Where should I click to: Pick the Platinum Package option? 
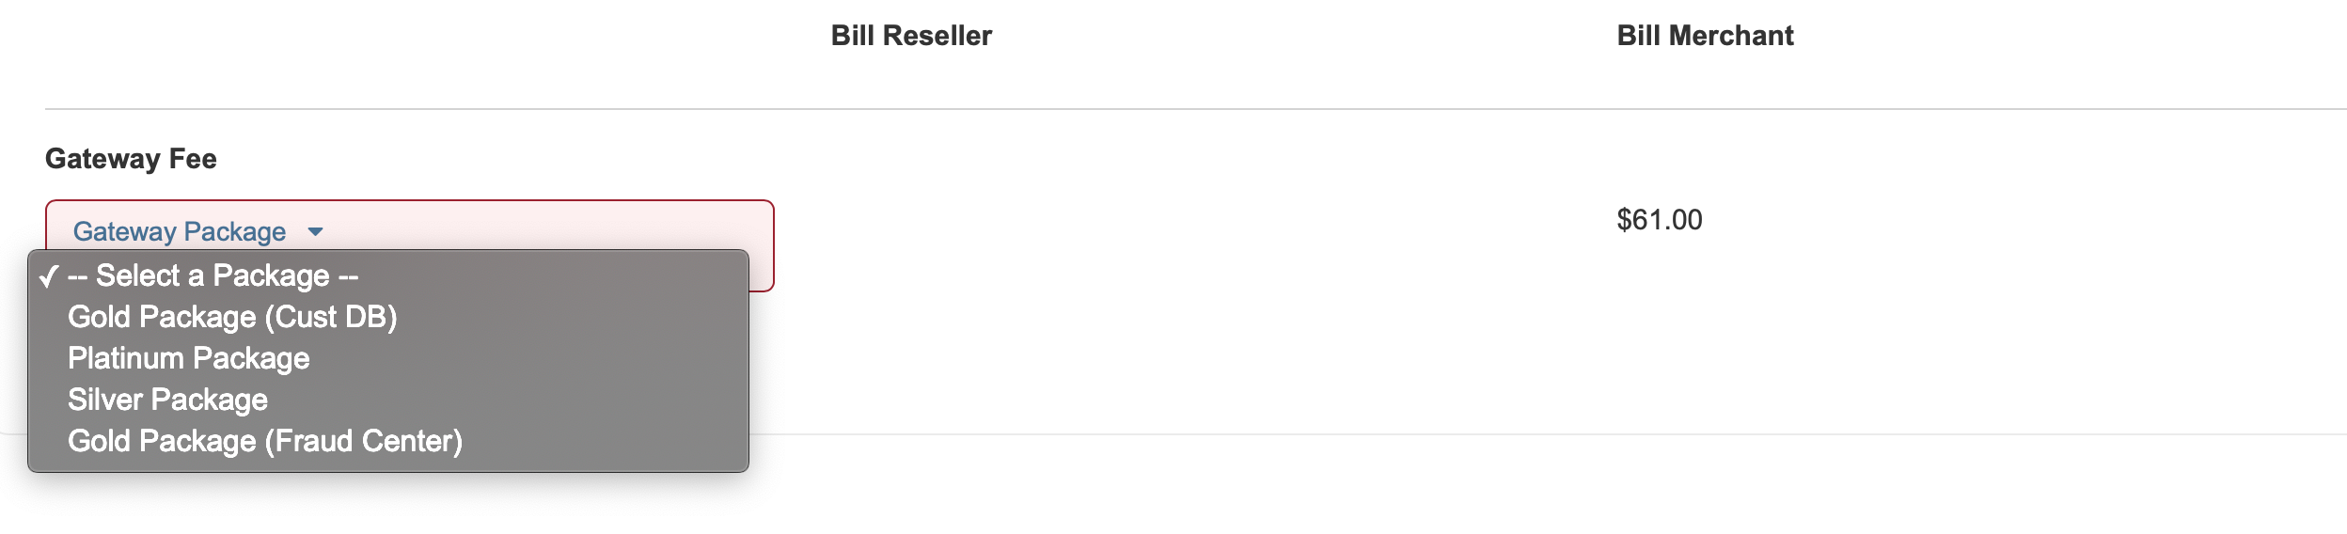(x=189, y=359)
